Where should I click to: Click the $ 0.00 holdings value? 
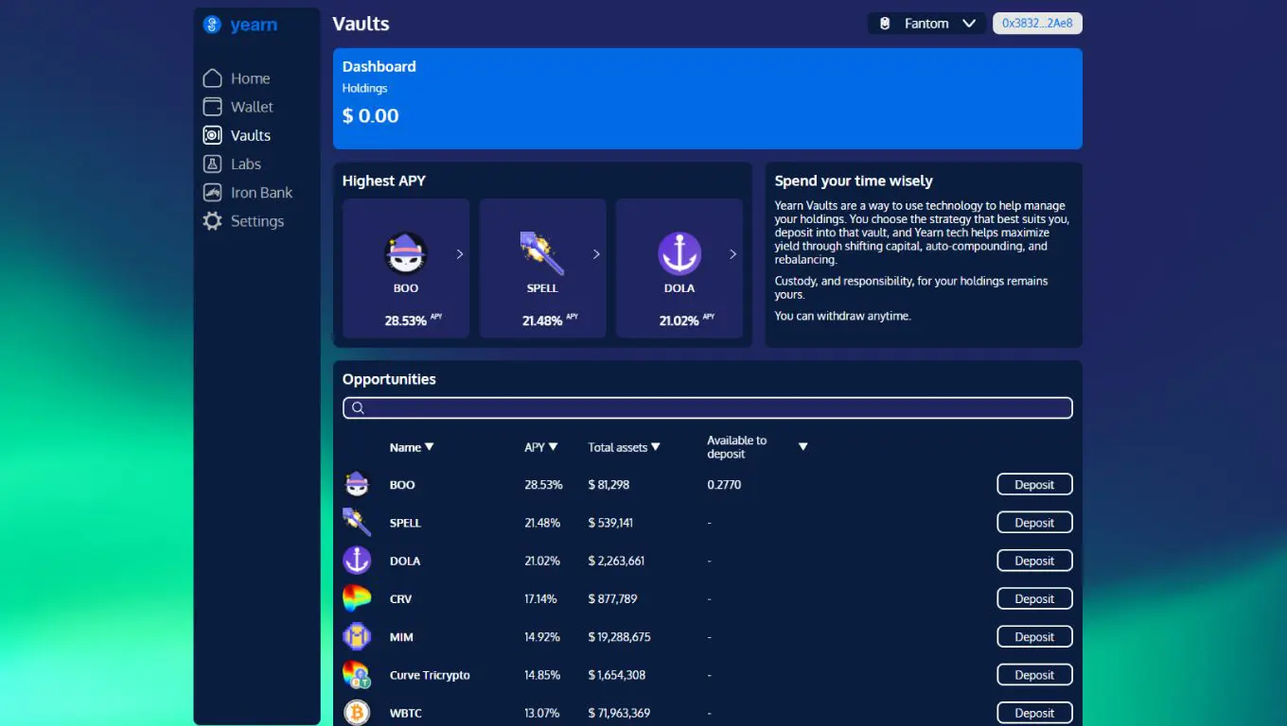(x=371, y=116)
